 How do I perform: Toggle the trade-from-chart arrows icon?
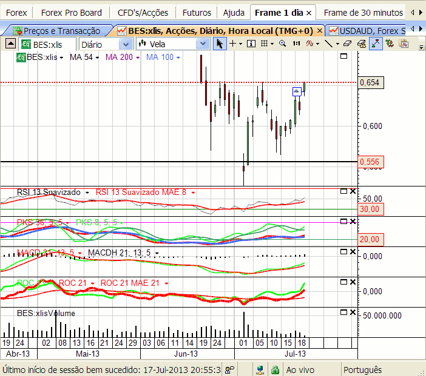[x=376, y=44]
